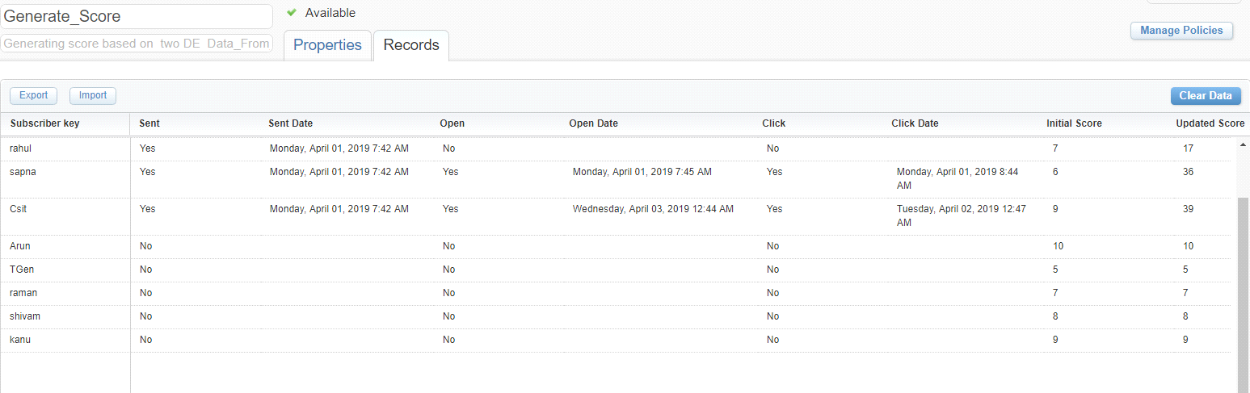Click the Generate_Score name field

coord(137,17)
